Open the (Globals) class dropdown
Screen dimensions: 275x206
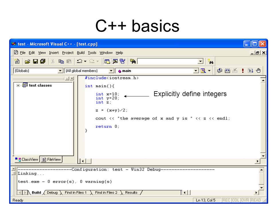coord(60,71)
